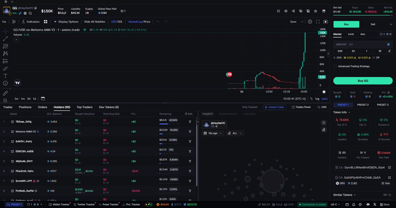Open the Trades Panel

301,107
